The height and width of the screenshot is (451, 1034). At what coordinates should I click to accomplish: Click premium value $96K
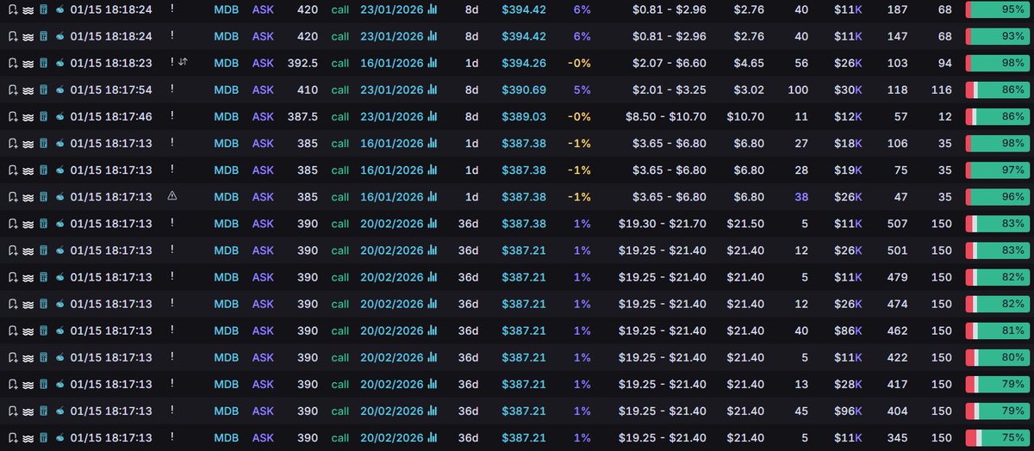click(x=849, y=411)
